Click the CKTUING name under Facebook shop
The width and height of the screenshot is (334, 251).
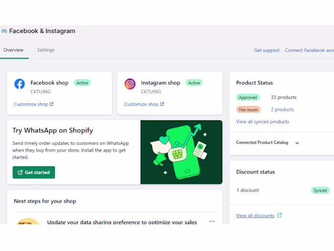pyautogui.click(x=41, y=92)
